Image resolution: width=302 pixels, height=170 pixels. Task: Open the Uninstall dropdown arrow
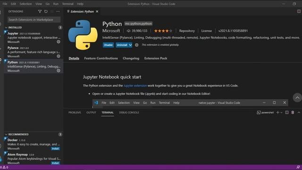pyautogui.click(x=130, y=45)
